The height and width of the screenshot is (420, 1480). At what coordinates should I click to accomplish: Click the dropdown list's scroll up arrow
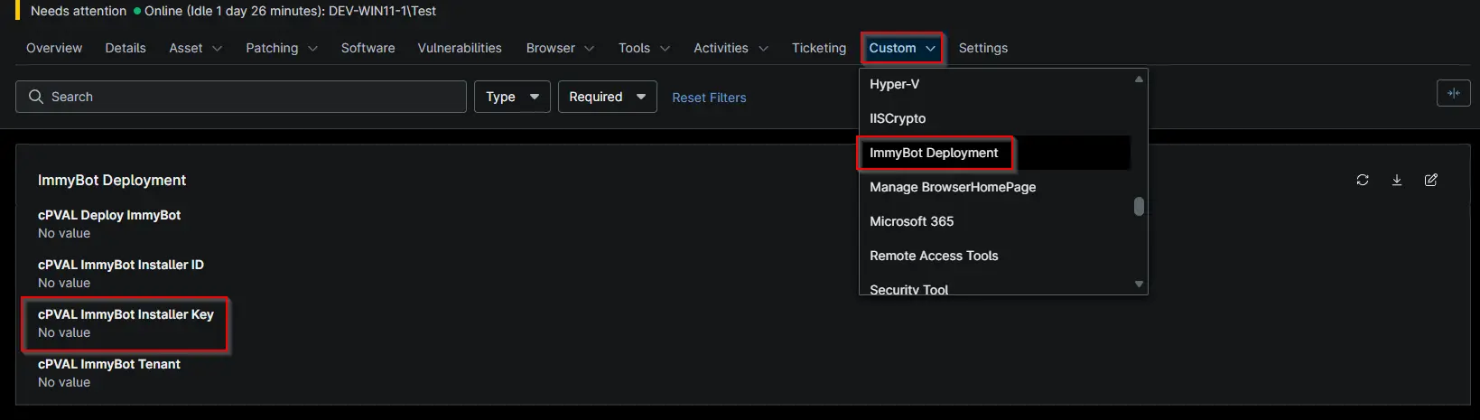tap(1139, 79)
